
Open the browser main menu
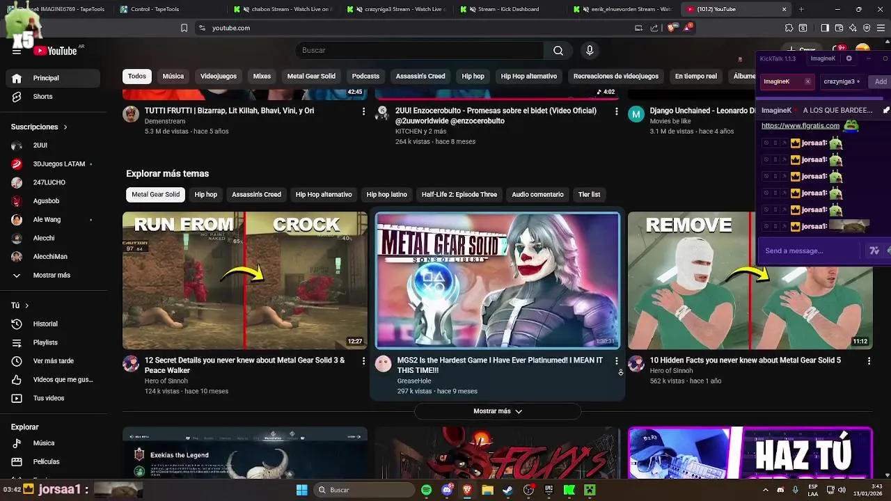coord(881,28)
